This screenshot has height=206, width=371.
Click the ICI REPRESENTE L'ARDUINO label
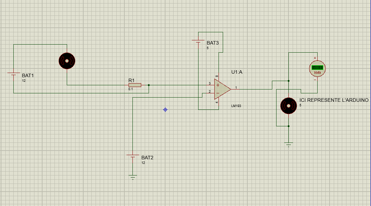[334, 100]
